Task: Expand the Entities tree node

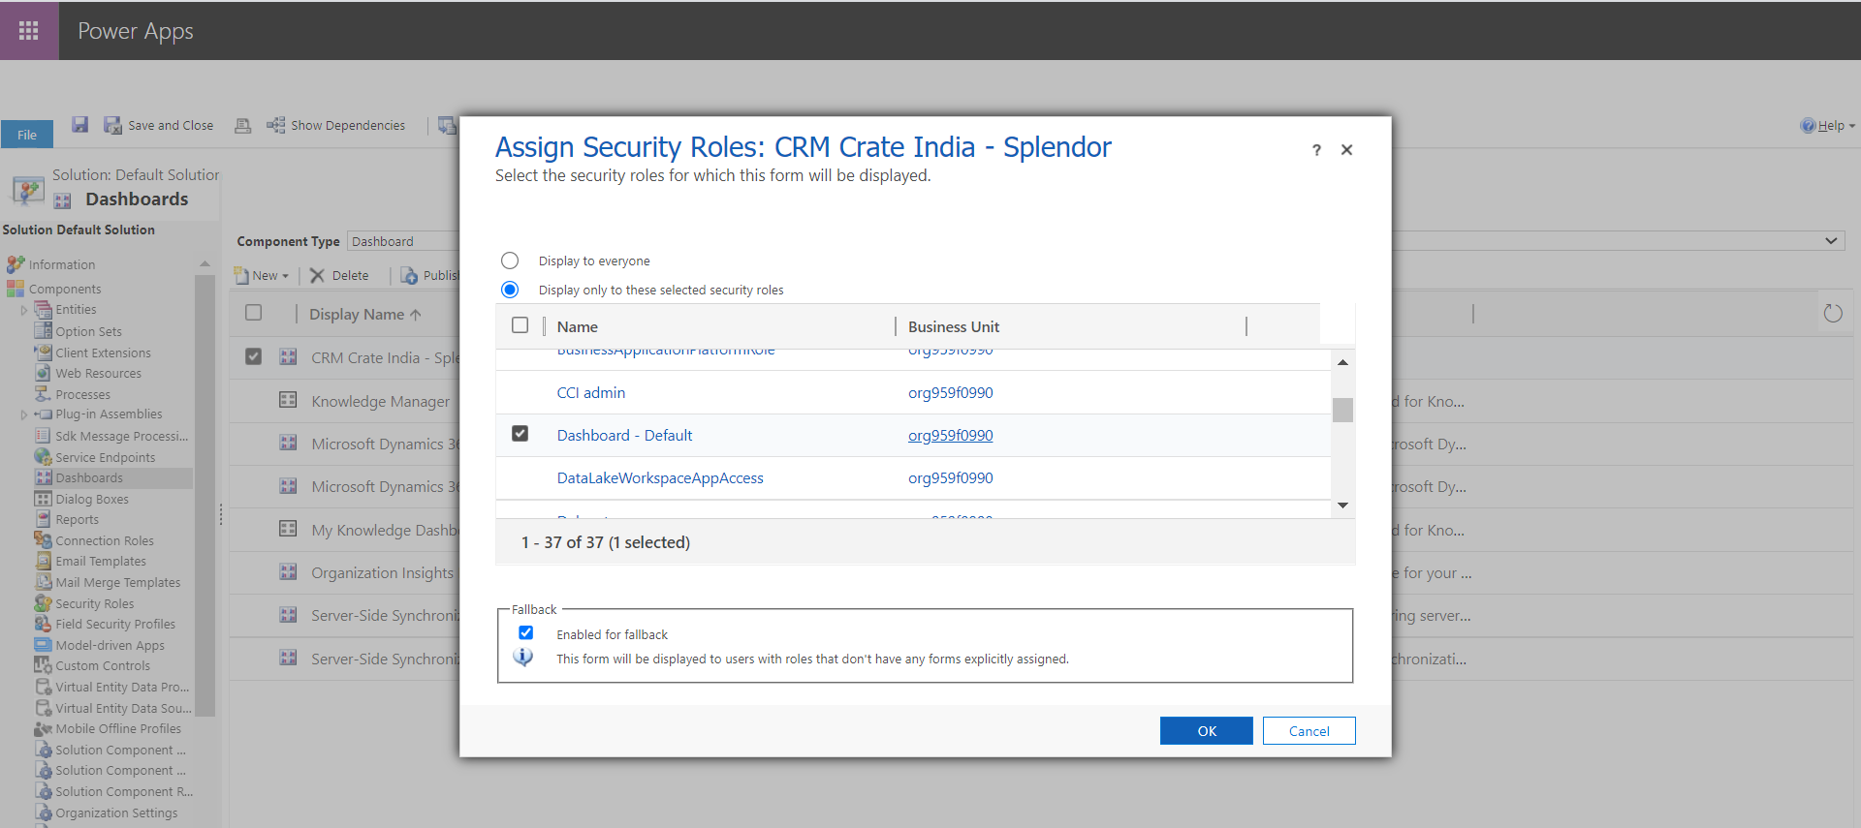Action: 24,310
